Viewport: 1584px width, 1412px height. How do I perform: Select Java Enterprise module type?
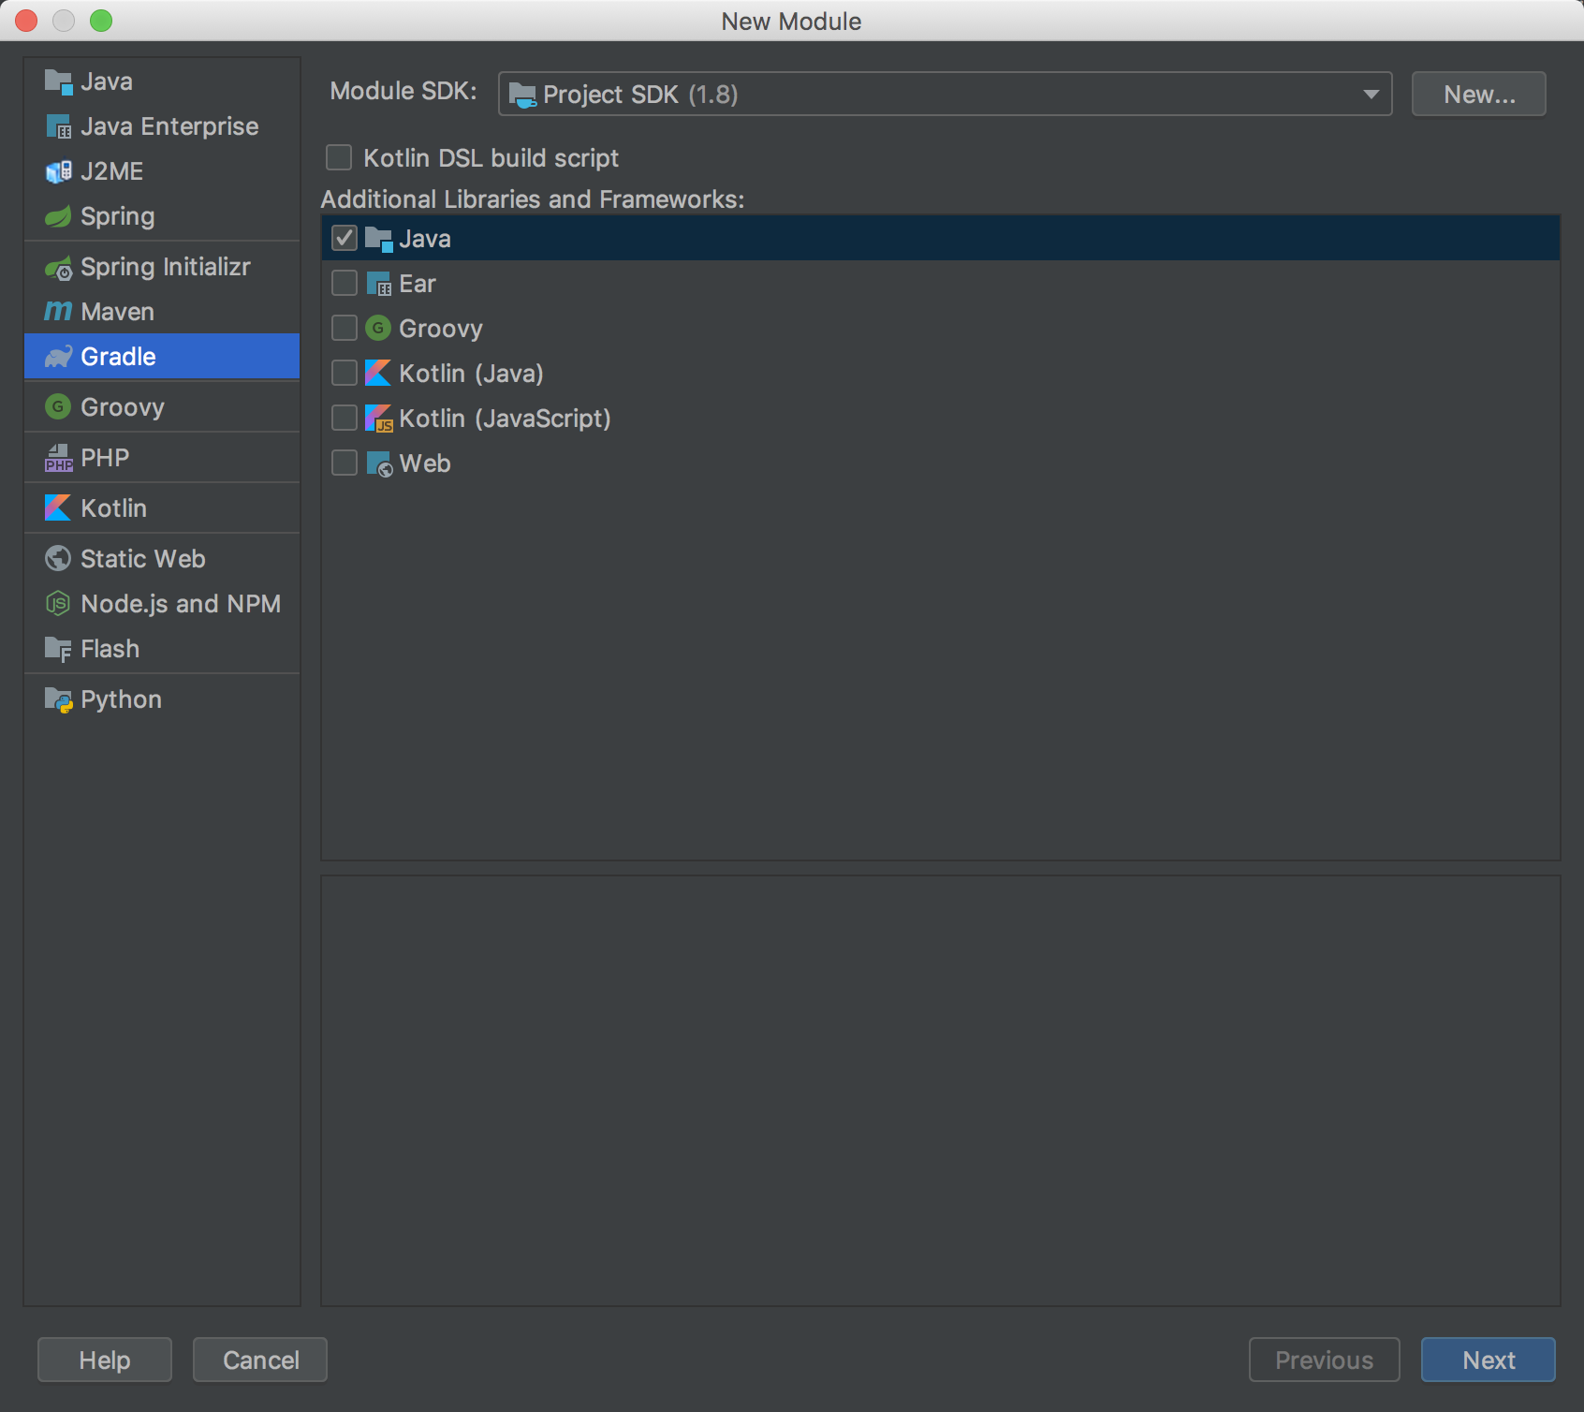169,126
